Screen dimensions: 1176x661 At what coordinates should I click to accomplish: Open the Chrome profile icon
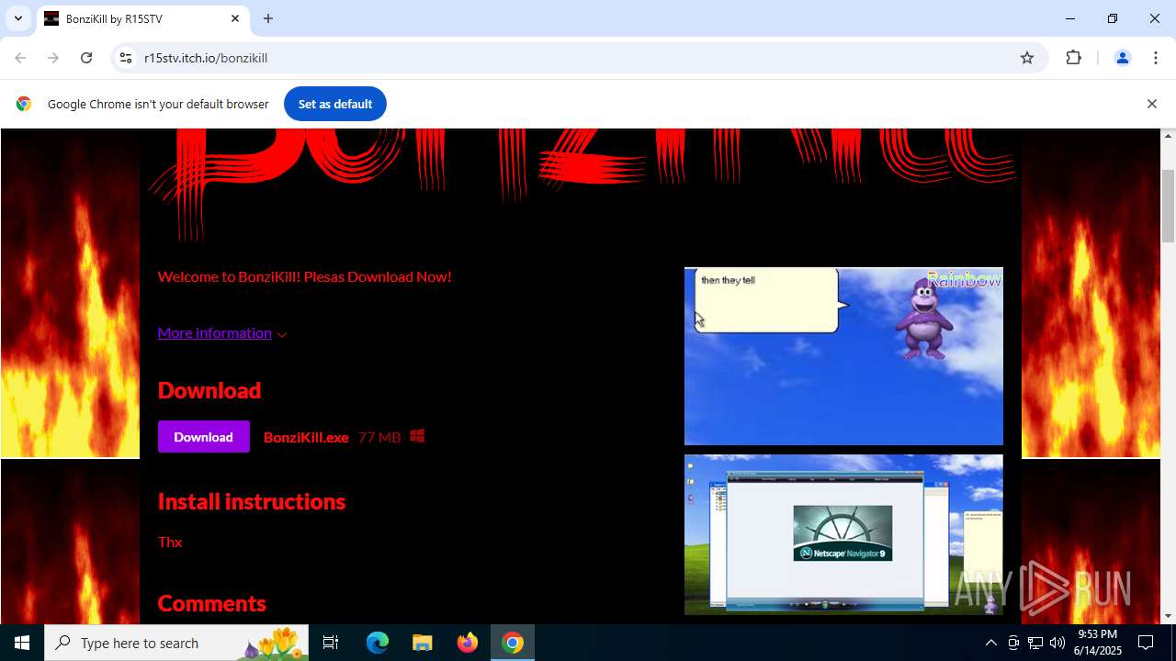[1122, 58]
